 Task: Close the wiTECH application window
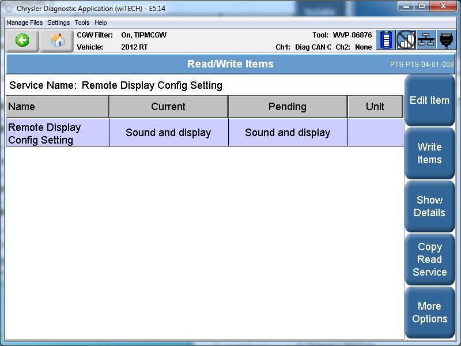443,6
